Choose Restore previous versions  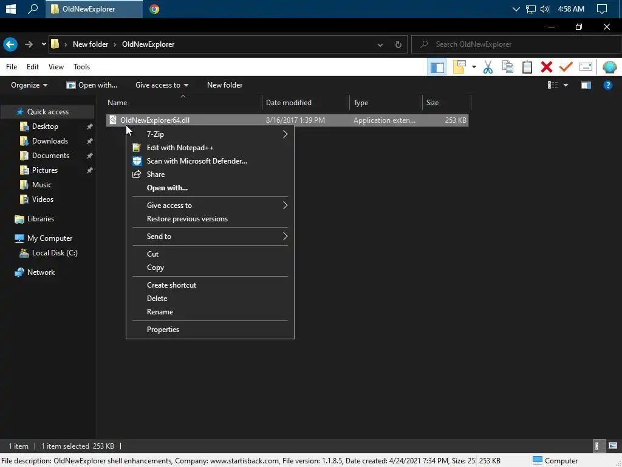210,219
